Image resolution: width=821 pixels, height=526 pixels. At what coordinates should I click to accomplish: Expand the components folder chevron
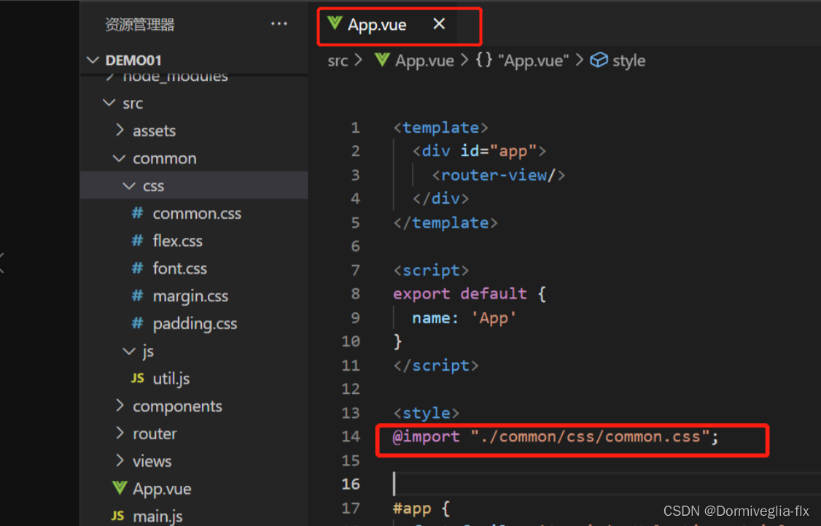coord(120,406)
